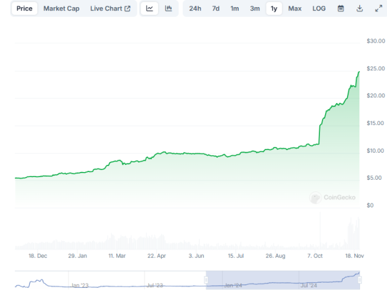The height and width of the screenshot is (295, 387).
Task: Toggle the LOG scale option
Action: 319,8
